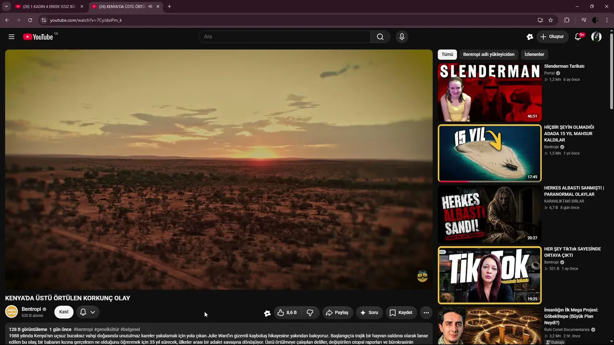
Task: Click the search magnifier button
Action: click(x=380, y=37)
